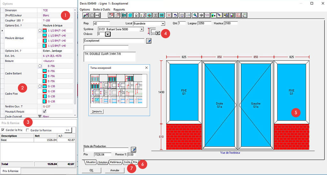The height and width of the screenshot is (175, 327).
Task: Click the undo arrow toolbar icon
Action: (x=175, y=15)
